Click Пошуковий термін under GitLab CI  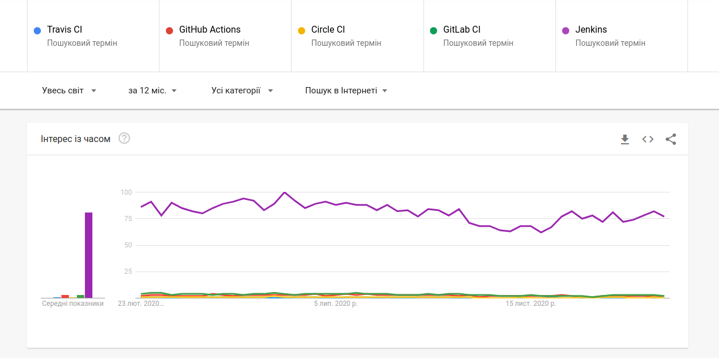479,43
